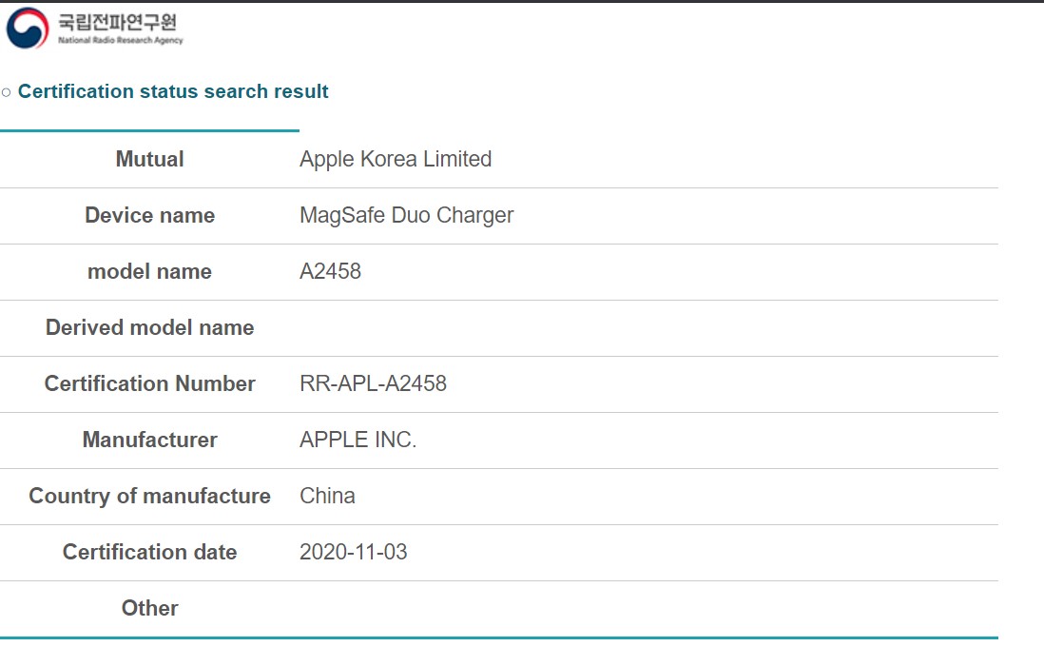1044x666 pixels.
Task: Select model value A2458
Action: pyautogui.click(x=330, y=272)
